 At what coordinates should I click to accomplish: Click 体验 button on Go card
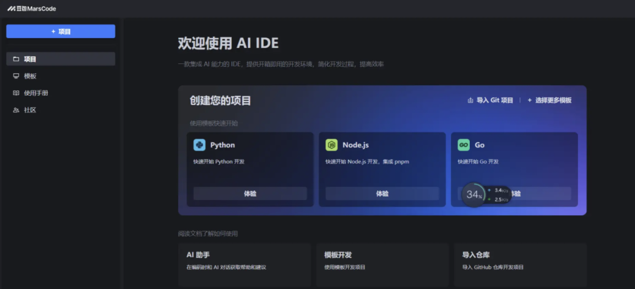click(514, 193)
